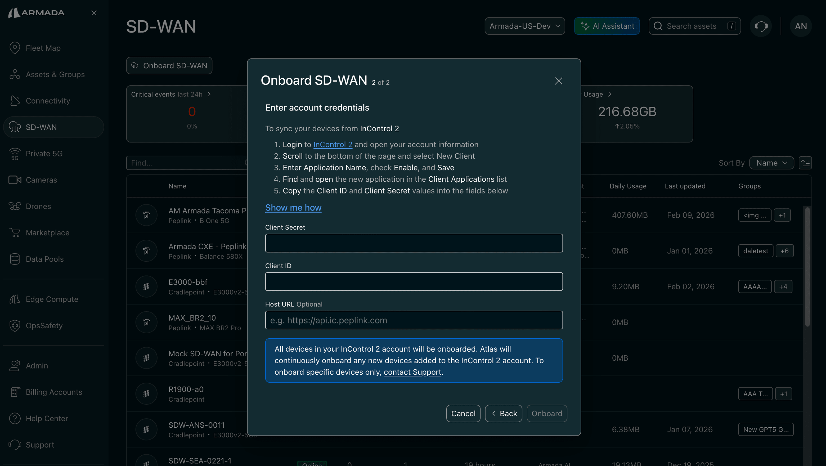Open Edge Compute in the sidebar menu

(52, 299)
